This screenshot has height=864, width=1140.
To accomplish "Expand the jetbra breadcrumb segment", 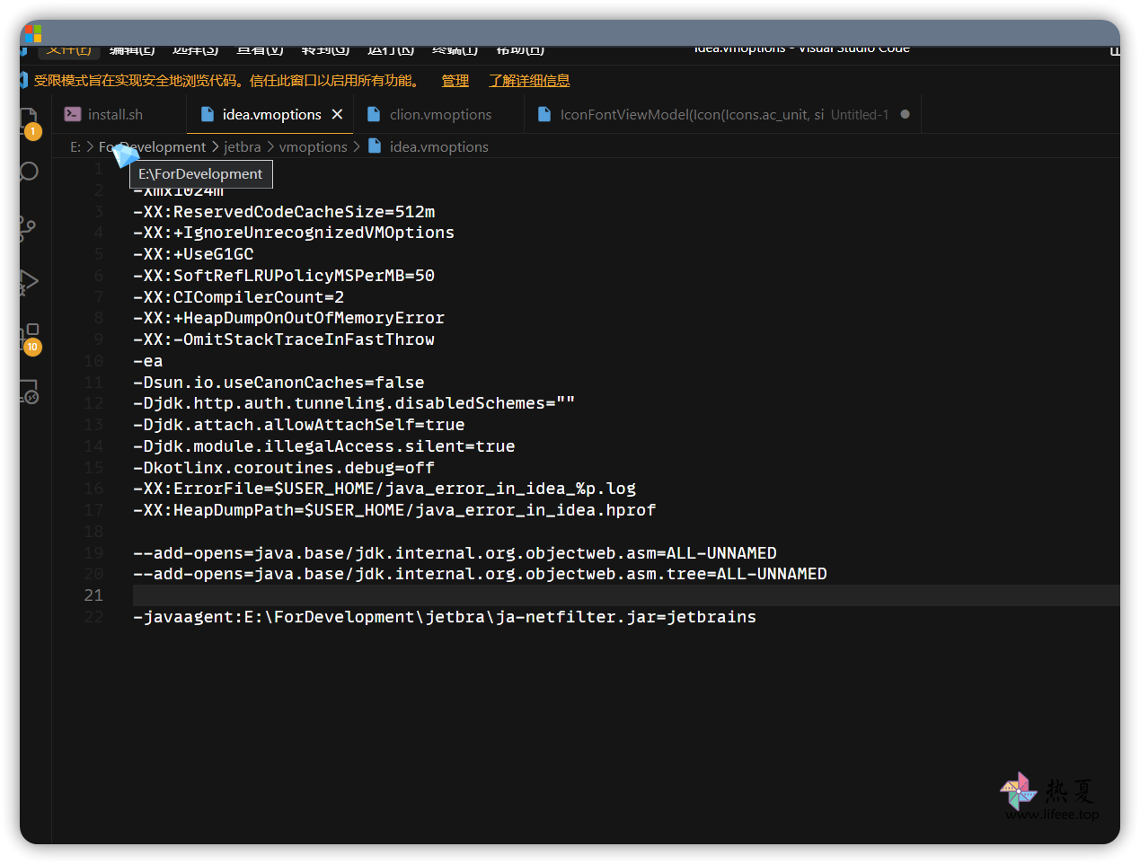I will pyautogui.click(x=242, y=147).
